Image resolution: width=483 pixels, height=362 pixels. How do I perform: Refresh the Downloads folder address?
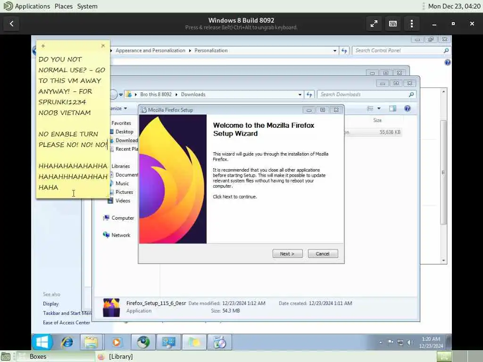309,94
